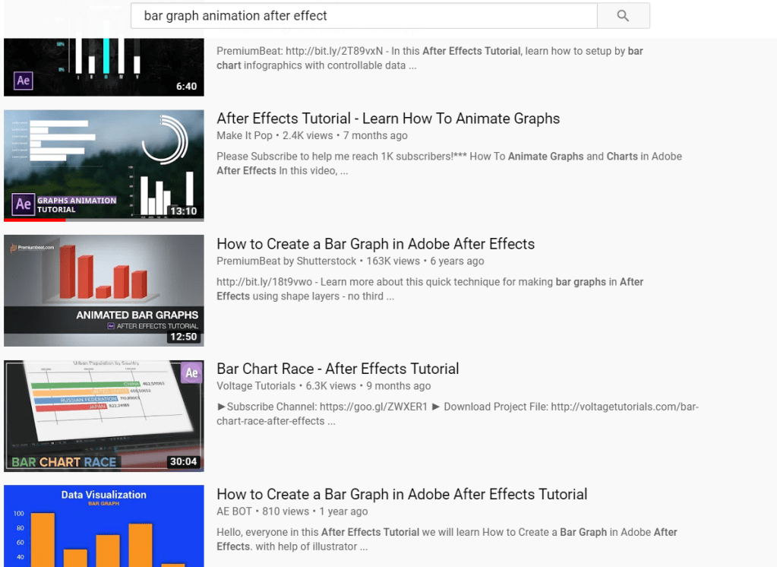The height and width of the screenshot is (567, 777).
Task: Click the magnifying glass search button
Action: pyautogui.click(x=623, y=16)
